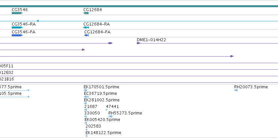Click the CG12684 label
The width and height of the screenshot is (278, 138).
(92, 9)
